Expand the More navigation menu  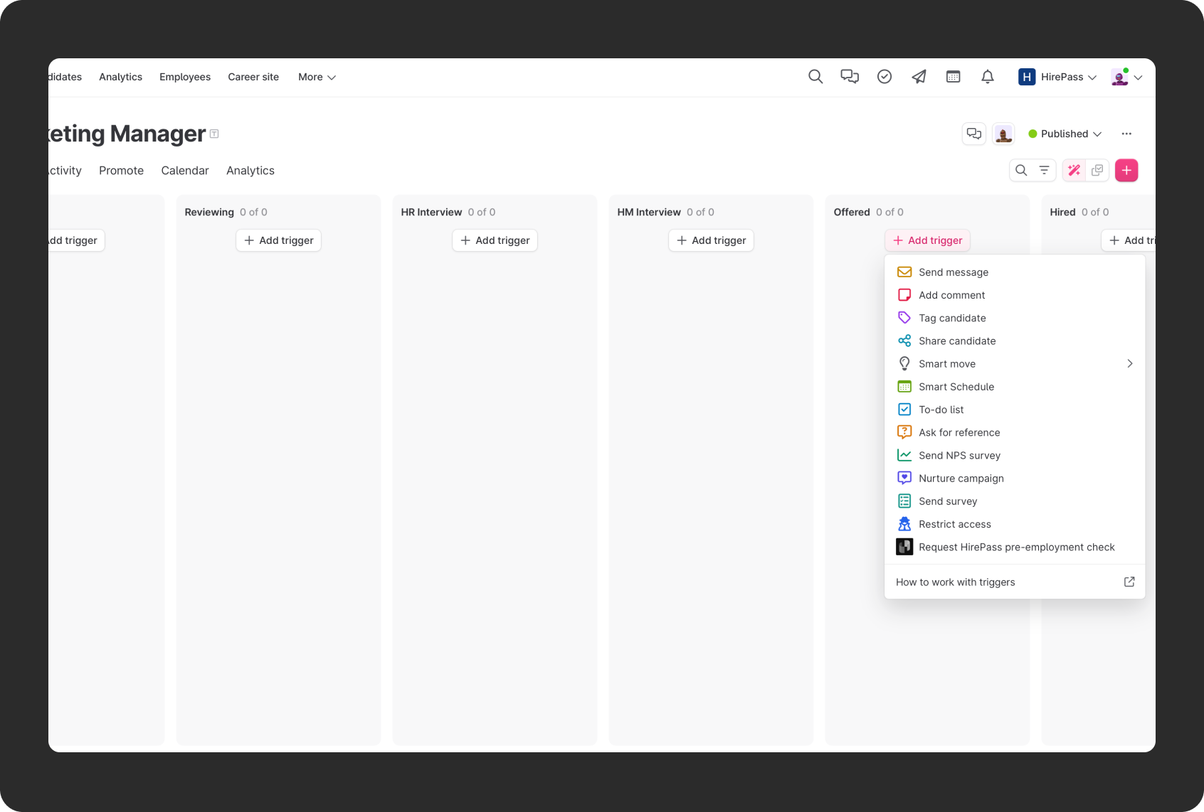(x=317, y=77)
